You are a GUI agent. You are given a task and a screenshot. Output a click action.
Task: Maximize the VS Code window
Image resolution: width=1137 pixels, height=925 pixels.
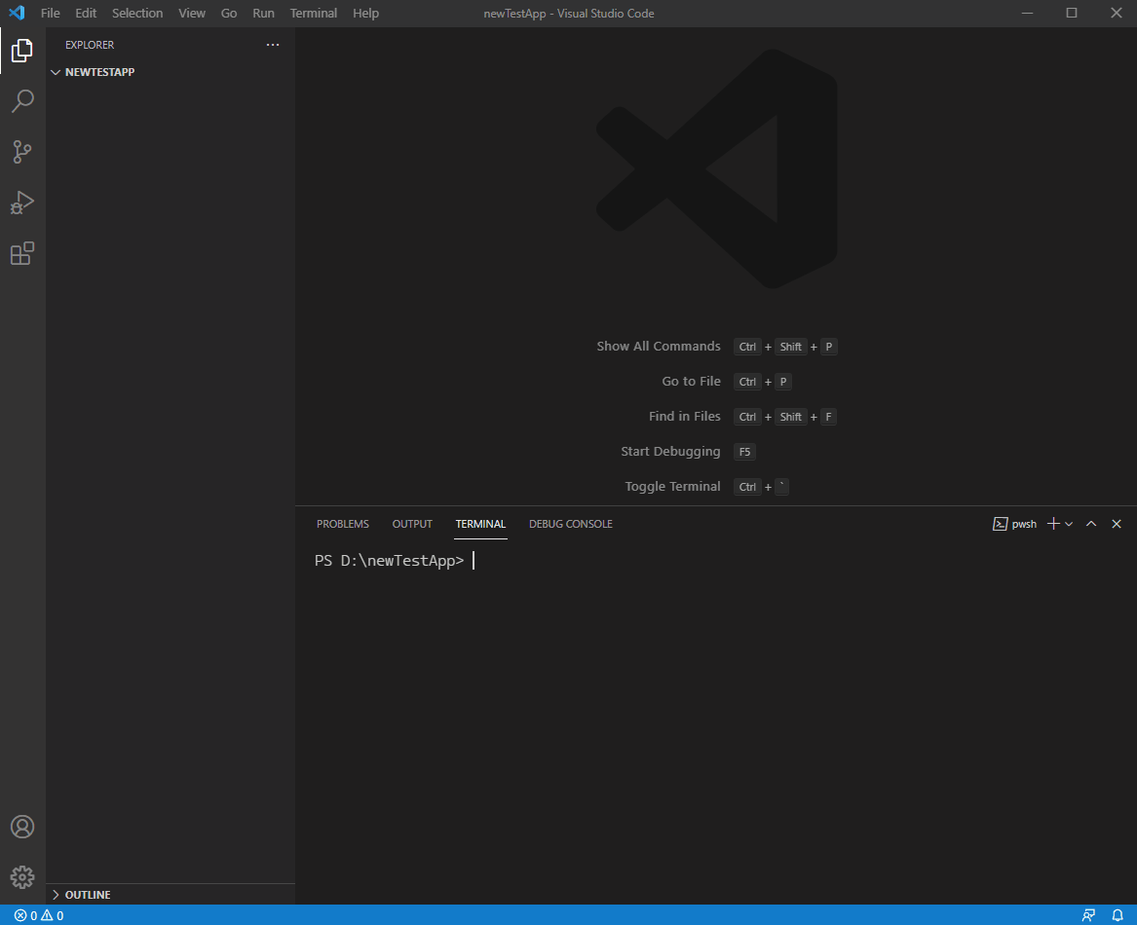pyautogui.click(x=1072, y=13)
